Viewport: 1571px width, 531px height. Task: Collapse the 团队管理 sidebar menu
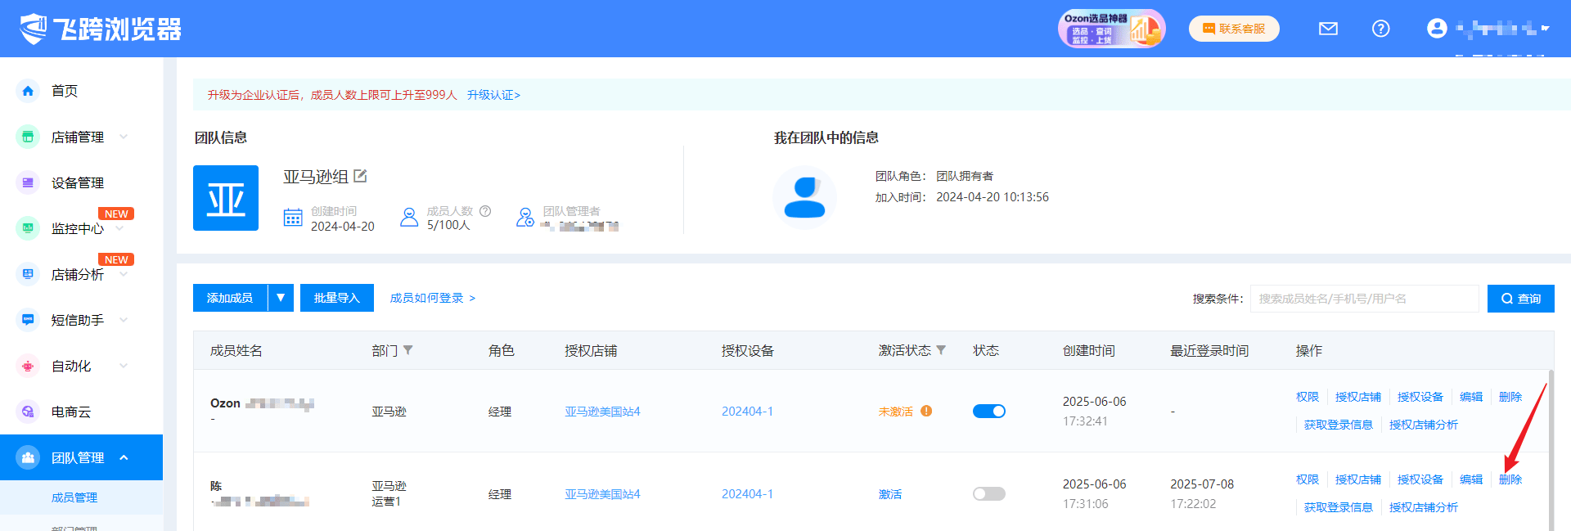click(124, 457)
